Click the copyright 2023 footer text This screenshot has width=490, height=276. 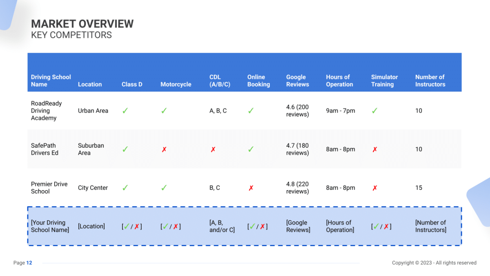tap(434, 263)
